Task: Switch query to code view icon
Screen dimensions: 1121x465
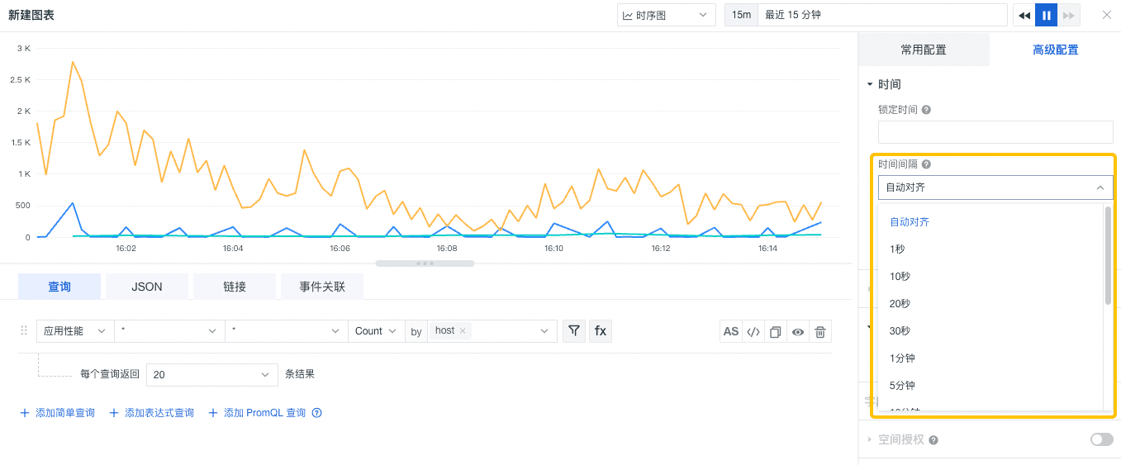Action: click(753, 332)
